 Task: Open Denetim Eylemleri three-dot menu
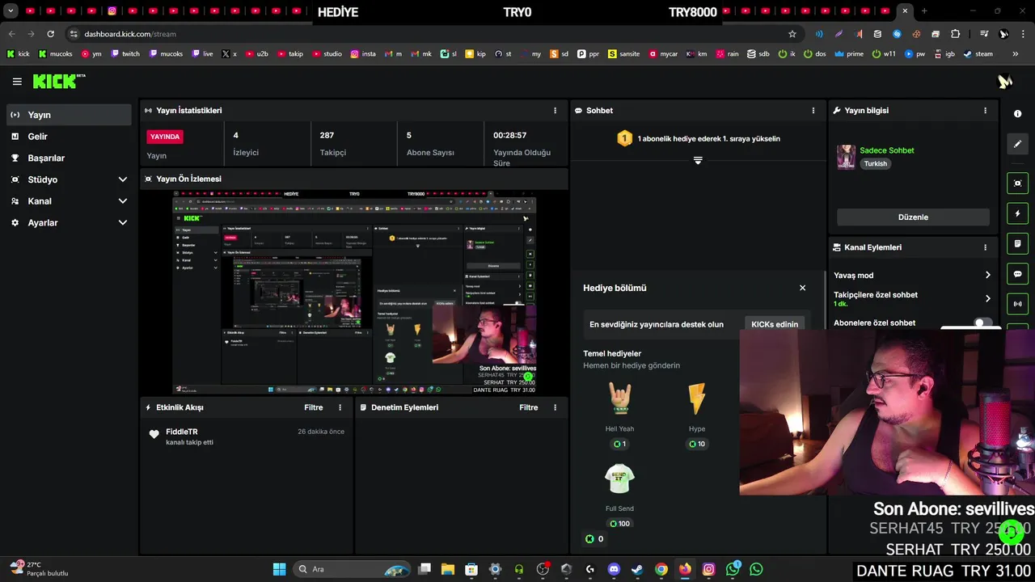(555, 407)
